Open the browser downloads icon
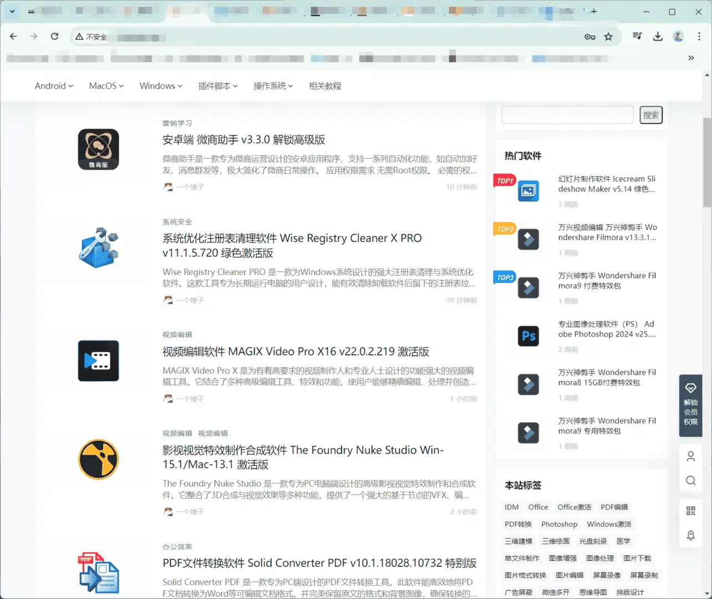Image resolution: width=712 pixels, height=599 pixels. click(x=658, y=37)
